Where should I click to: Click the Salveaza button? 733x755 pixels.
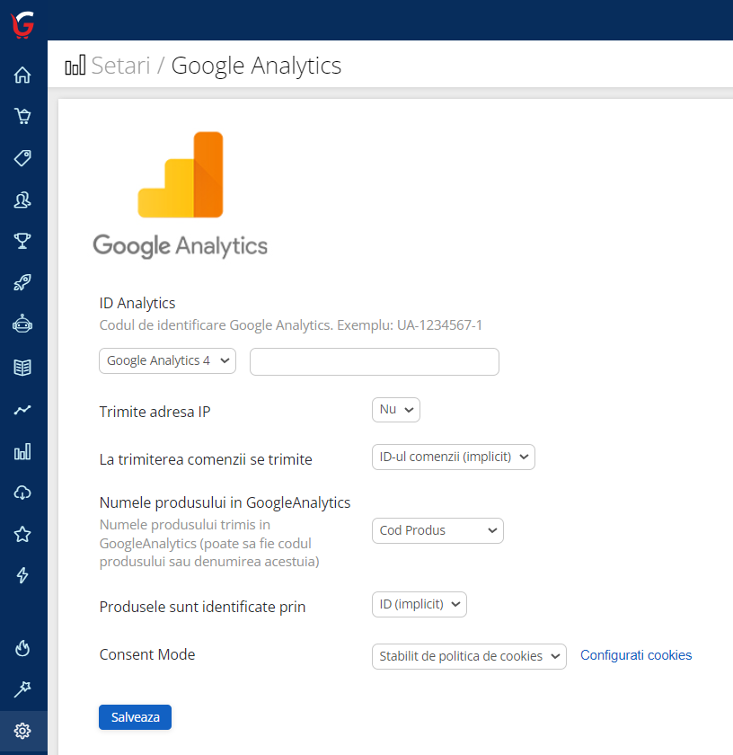point(135,717)
